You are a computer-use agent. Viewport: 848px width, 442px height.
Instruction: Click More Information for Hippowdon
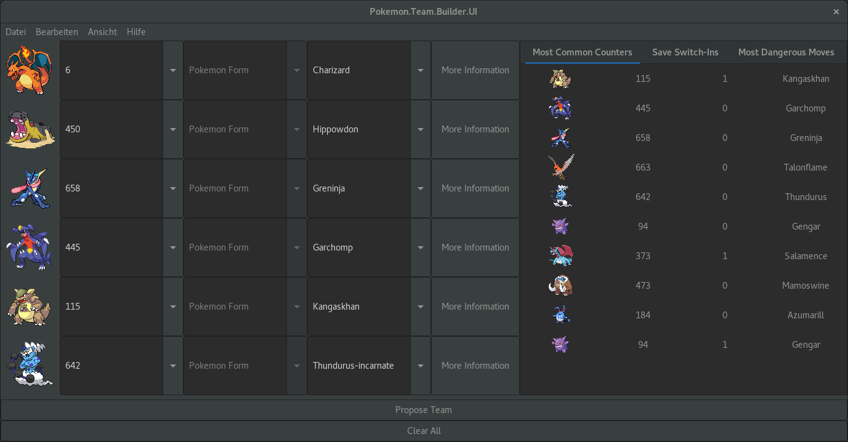coord(475,129)
